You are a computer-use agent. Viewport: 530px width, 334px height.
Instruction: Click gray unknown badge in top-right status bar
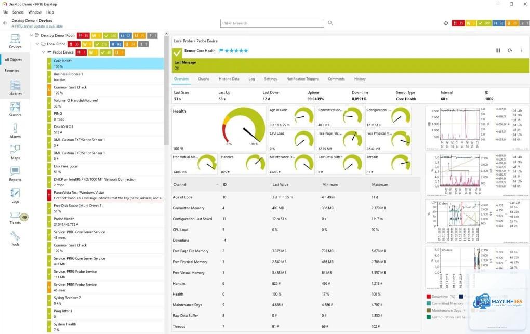click(524, 23)
